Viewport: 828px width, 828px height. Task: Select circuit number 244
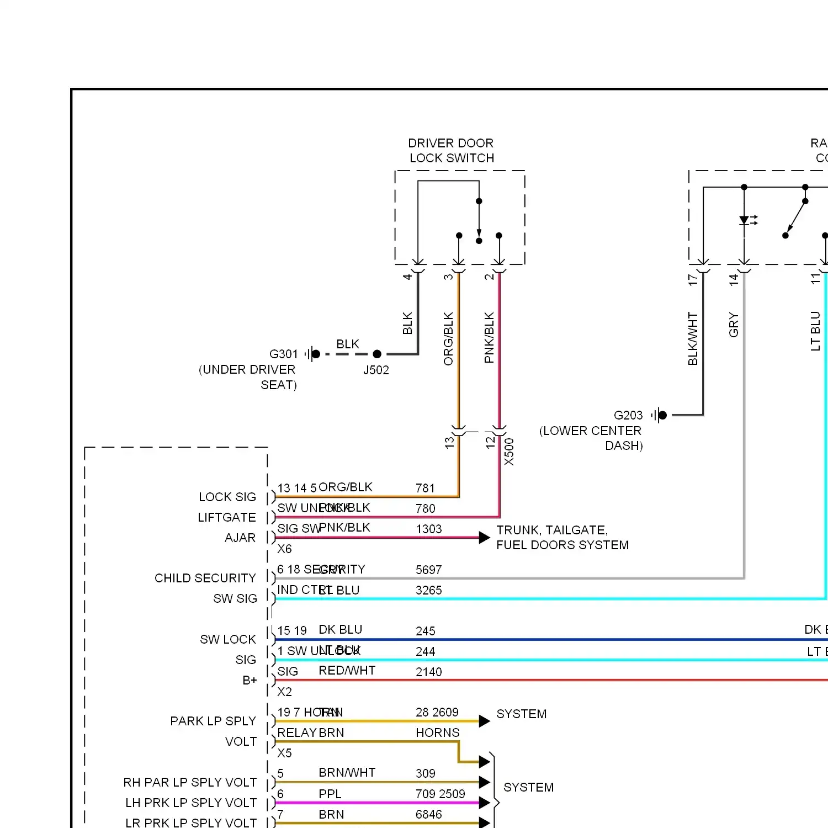click(x=426, y=651)
